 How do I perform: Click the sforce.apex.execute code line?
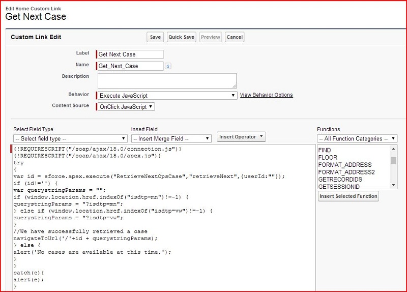click(x=149, y=177)
